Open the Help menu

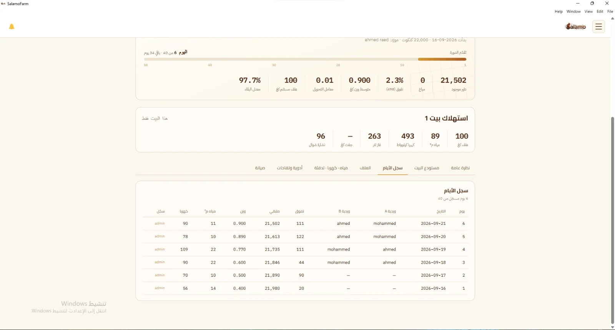[558, 12]
